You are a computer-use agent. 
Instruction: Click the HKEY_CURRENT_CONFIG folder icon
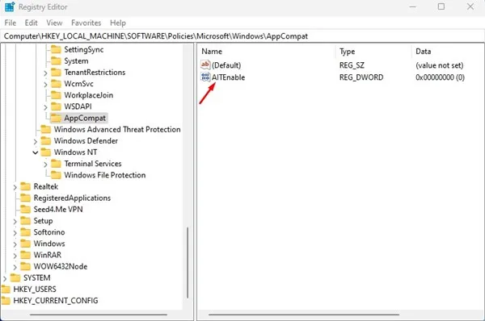[x=6, y=301]
